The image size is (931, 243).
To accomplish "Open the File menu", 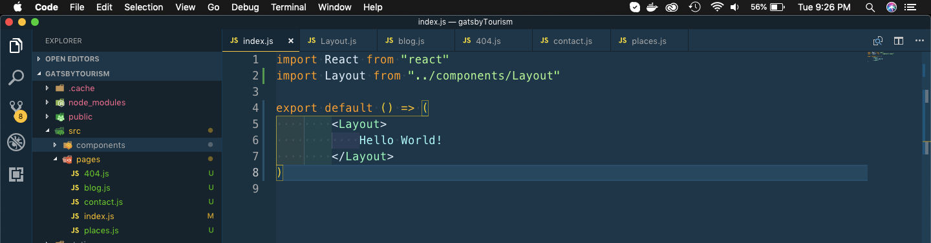I will pyautogui.click(x=77, y=7).
